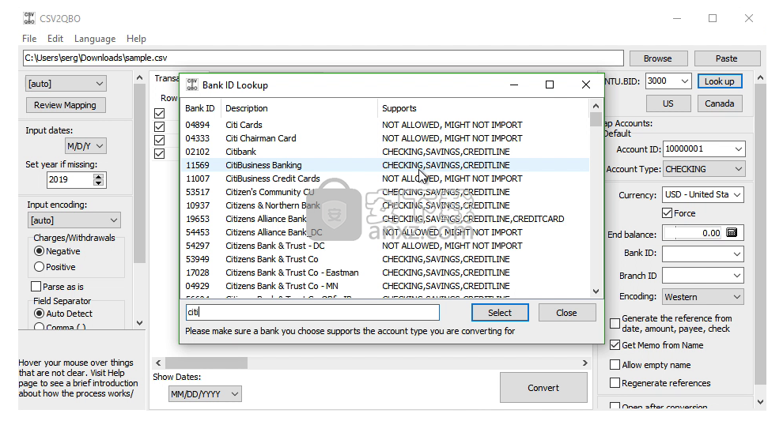This screenshot has height=421, width=783.
Task: Open the Help menu
Action: click(x=136, y=39)
